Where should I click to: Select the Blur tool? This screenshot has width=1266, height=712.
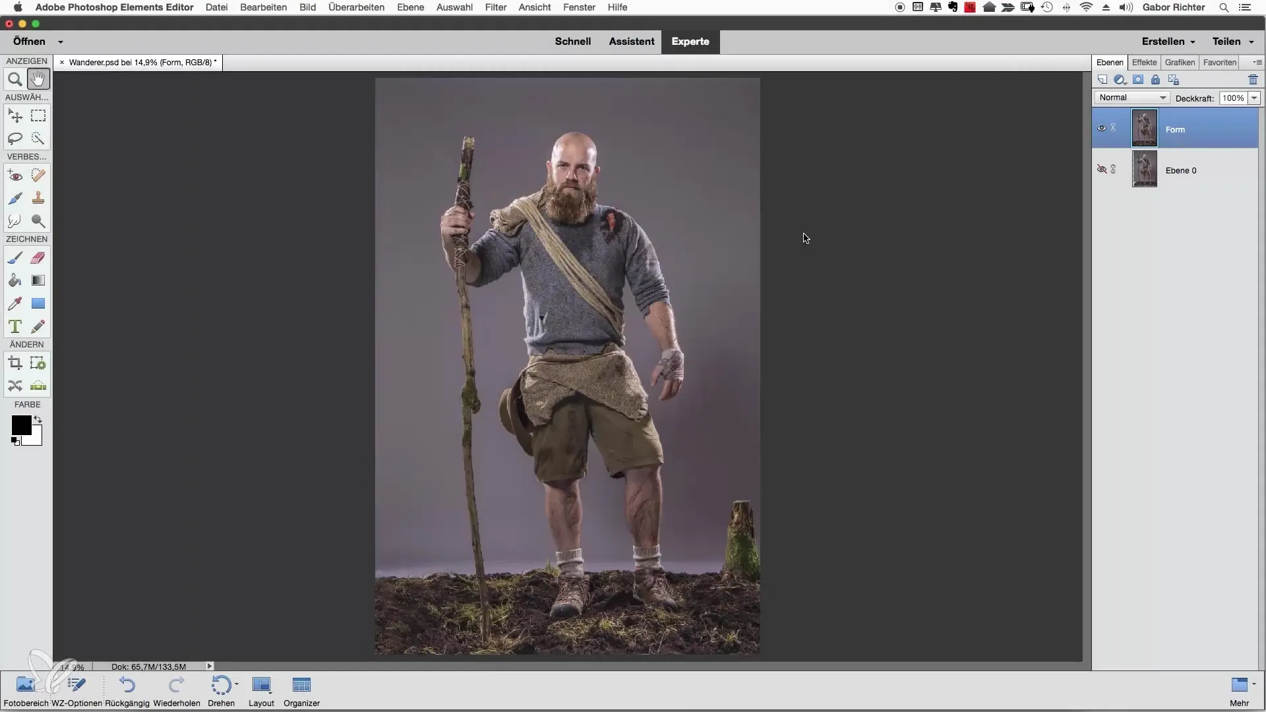click(x=15, y=221)
